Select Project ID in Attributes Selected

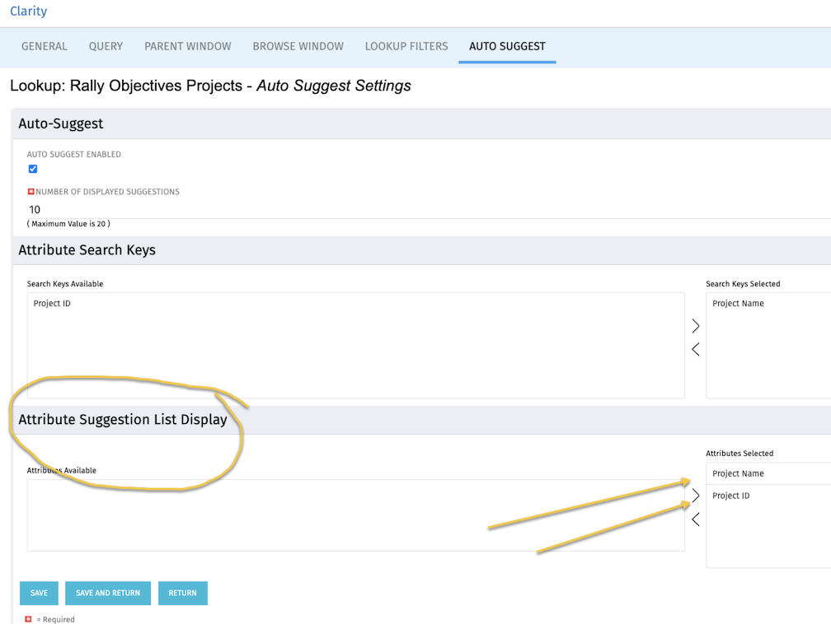click(x=731, y=496)
